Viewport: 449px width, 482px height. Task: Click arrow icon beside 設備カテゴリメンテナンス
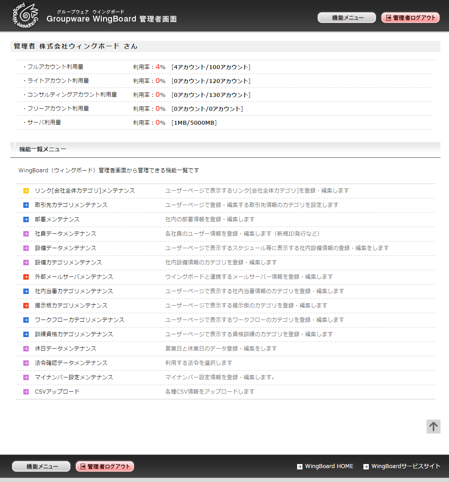(26, 263)
